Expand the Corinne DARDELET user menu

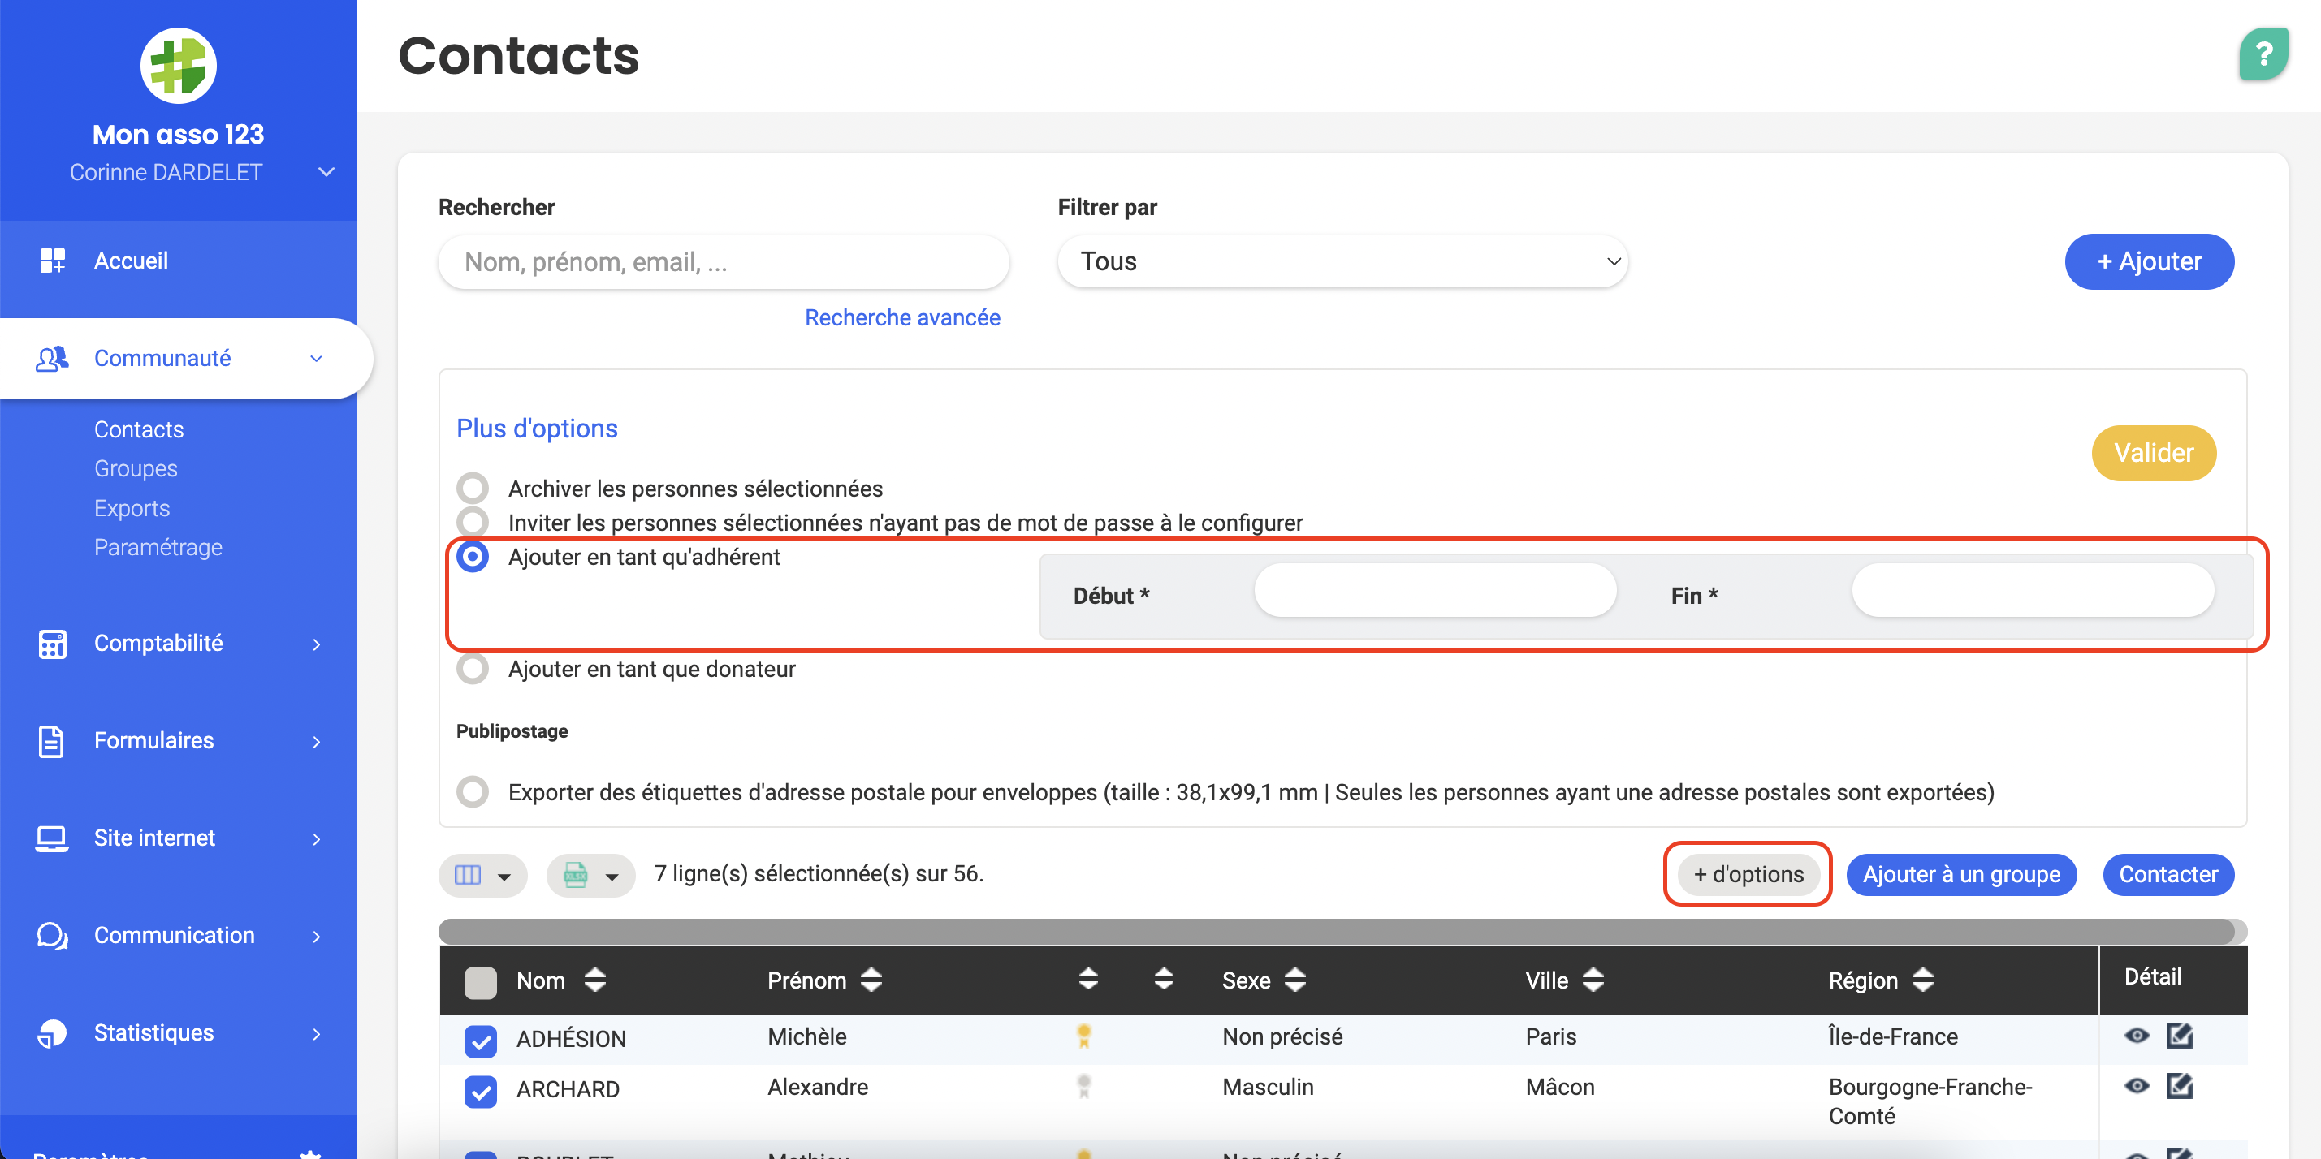click(326, 172)
